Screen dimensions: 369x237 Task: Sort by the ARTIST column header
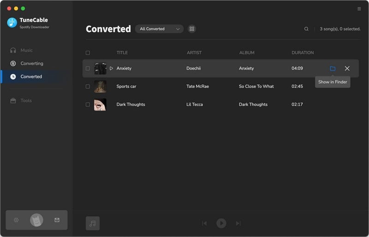194,53
